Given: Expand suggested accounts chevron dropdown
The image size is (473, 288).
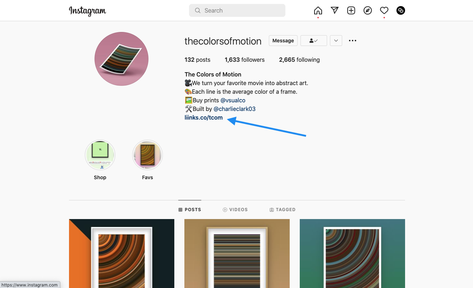Looking at the screenshot, I should [x=336, y=41].
